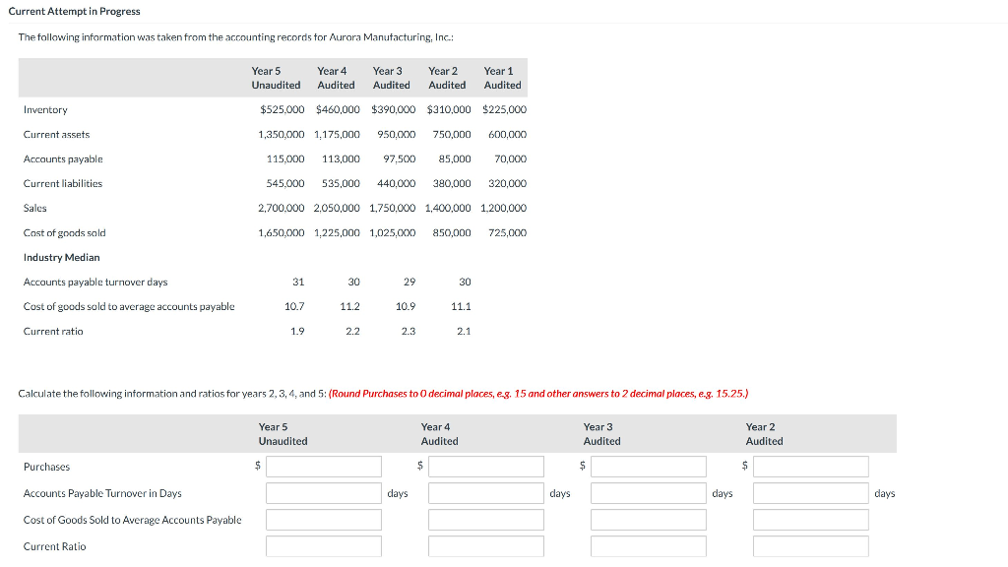
Task: Click industry median COGS ratio 11.2
Action: pyautogui.click(x=349, y=307)
